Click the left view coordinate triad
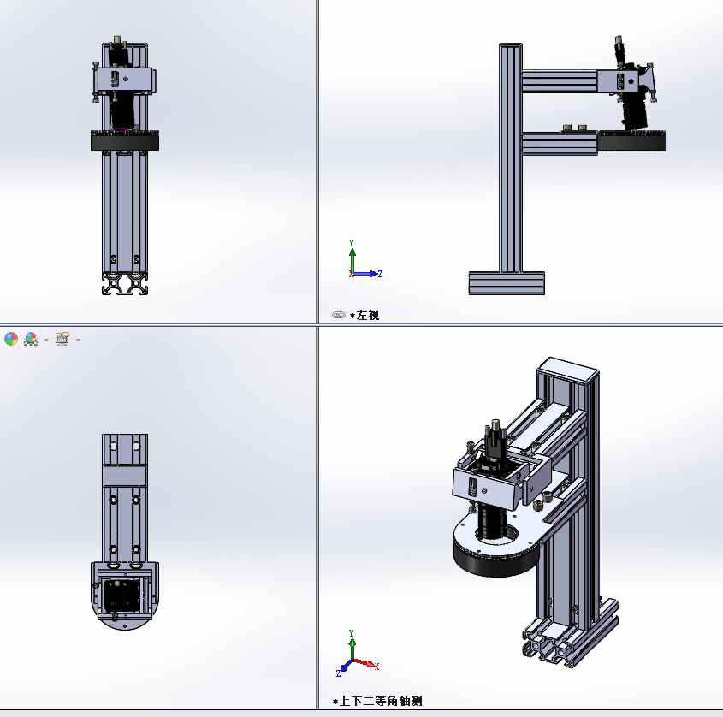The image size is (723, 717). tap(364, 259)
